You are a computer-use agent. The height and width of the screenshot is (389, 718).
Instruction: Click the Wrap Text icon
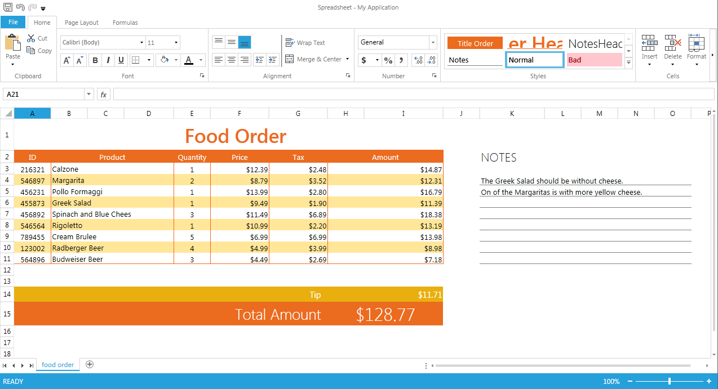[x=290, y=43]
